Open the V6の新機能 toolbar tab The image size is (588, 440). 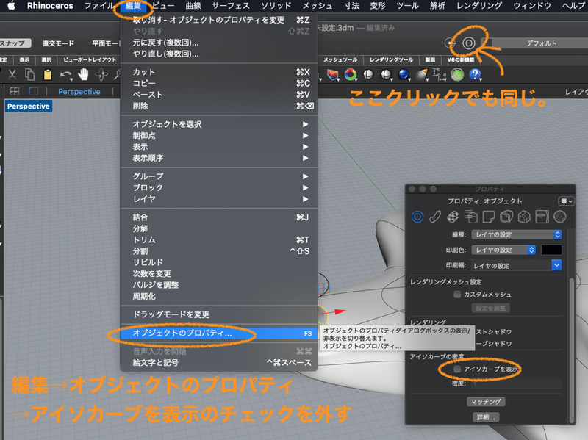pos(461,59)
